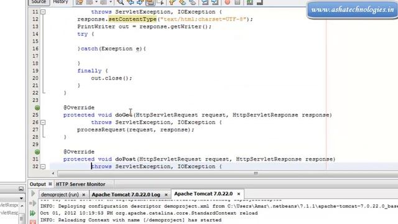Click the finally keyword on line 19
The width and height of the screenshot is (398, 224).
click(x=90, y=71)
